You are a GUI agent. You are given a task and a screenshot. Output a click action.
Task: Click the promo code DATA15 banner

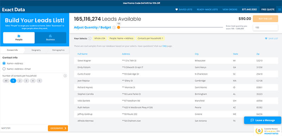(141, 3)
